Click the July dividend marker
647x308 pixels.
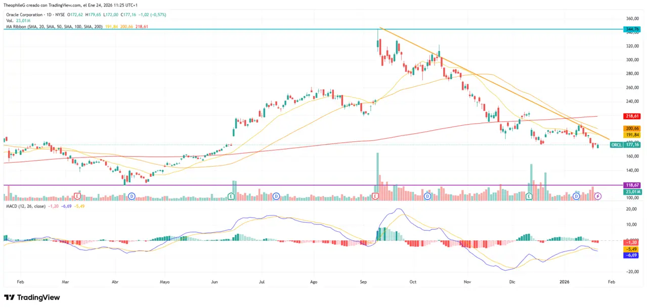coord(276,196)
